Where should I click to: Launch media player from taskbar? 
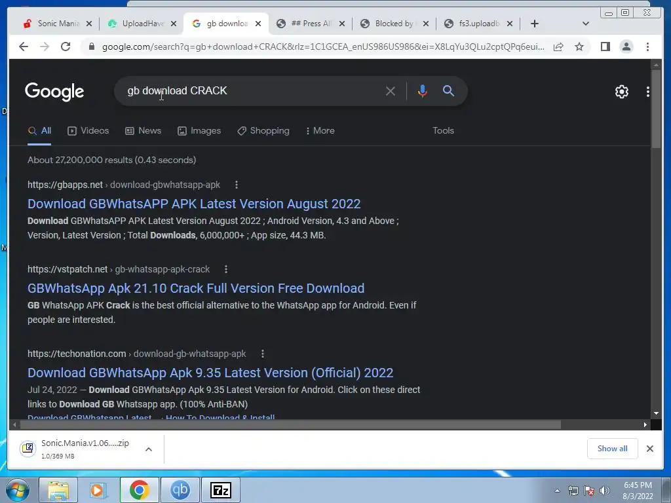(x=98, y=490)
